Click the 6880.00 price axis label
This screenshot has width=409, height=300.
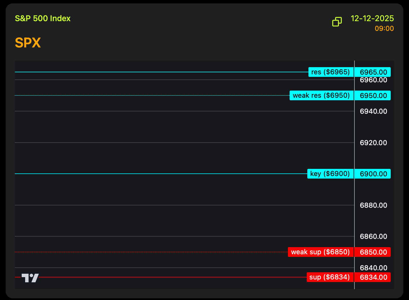(x=373, y=205)
